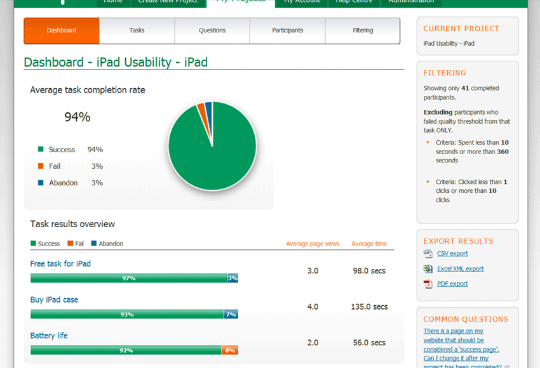This screenshot has height=368, width=540.
Task: Click the EXPORT RESULTS heading
Action: (458, 241)
